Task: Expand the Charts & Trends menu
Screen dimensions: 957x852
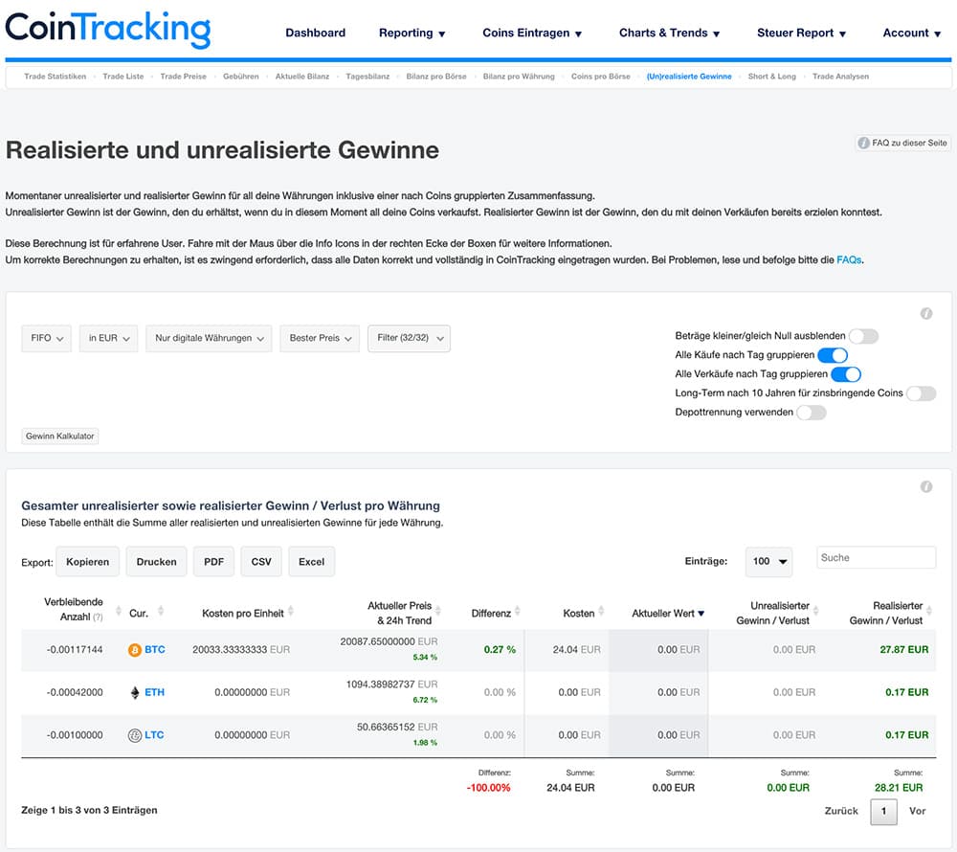Action: (x=670, y=33)
